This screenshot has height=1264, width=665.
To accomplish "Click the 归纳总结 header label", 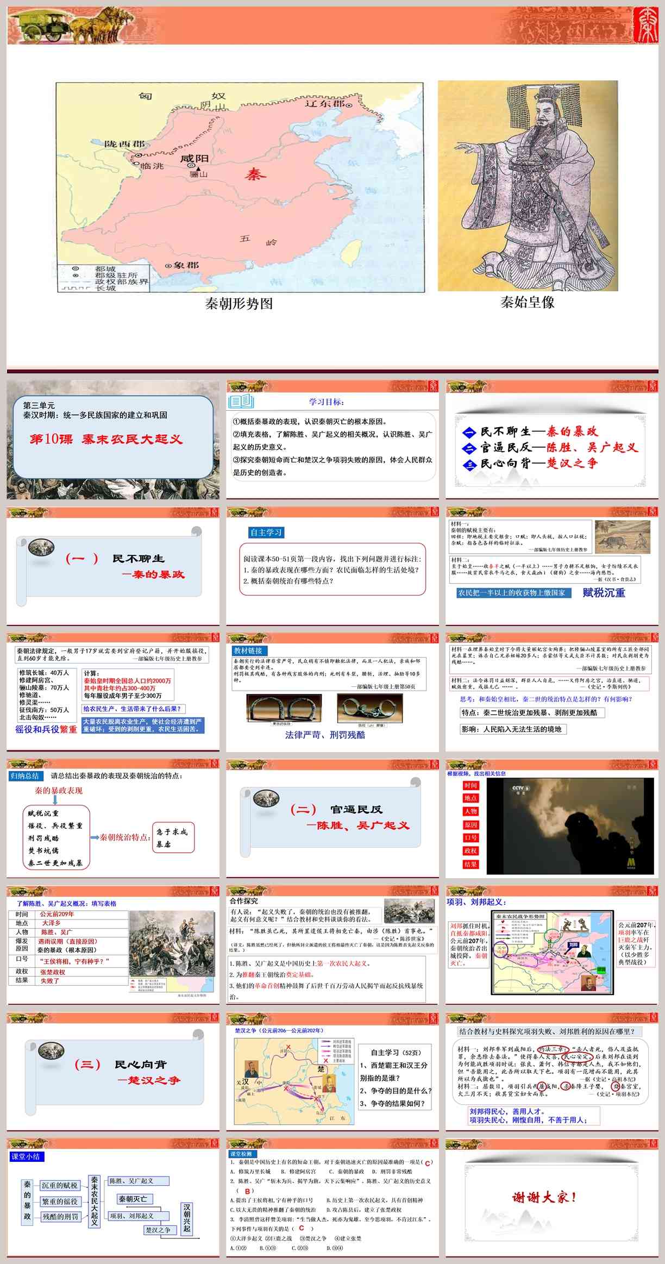I will [x=25, y=775].
